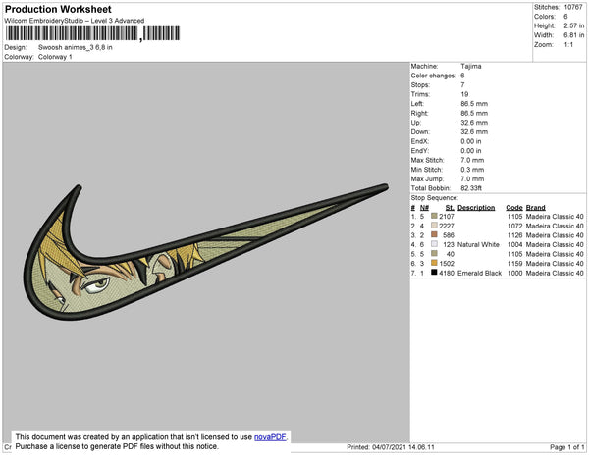Click the 'Stop Sequence:' heading

point(435,198)
